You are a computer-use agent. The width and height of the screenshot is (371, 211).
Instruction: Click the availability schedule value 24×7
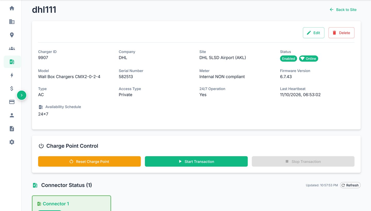point(43,114)
